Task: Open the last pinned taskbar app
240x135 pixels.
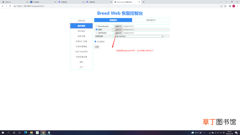Action: coord(49,133)
